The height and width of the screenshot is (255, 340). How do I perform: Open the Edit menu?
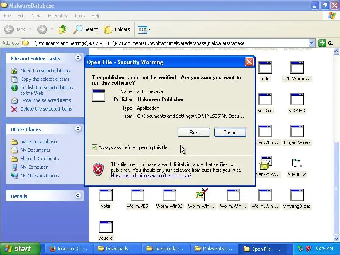click(21, 16)
